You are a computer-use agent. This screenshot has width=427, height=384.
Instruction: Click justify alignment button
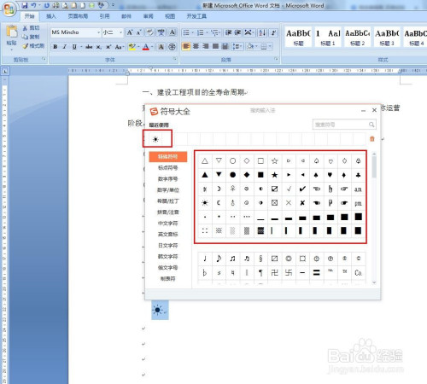(215, 46)
